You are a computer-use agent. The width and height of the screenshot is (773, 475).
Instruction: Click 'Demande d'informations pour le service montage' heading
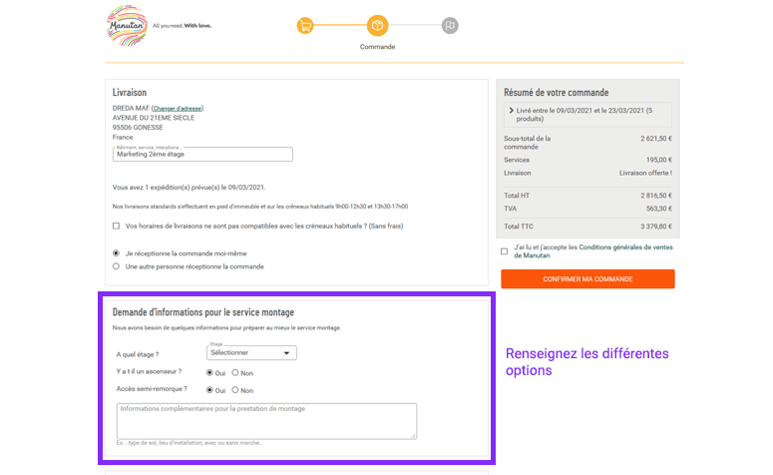(203, 312)
